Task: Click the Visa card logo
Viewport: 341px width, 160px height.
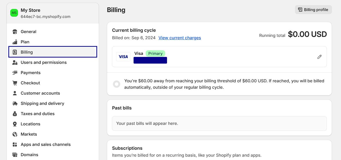Action: coord(123,57)
